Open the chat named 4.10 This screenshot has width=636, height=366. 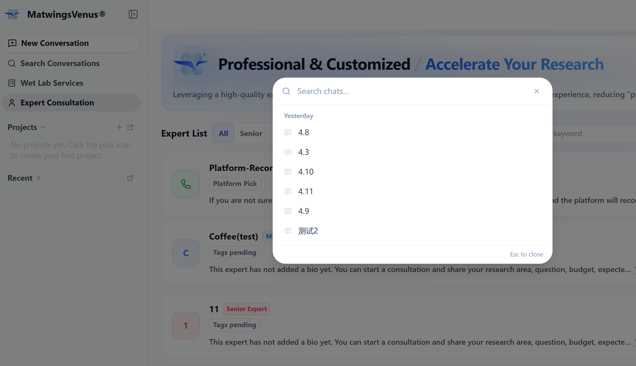[x=412, y=172]
